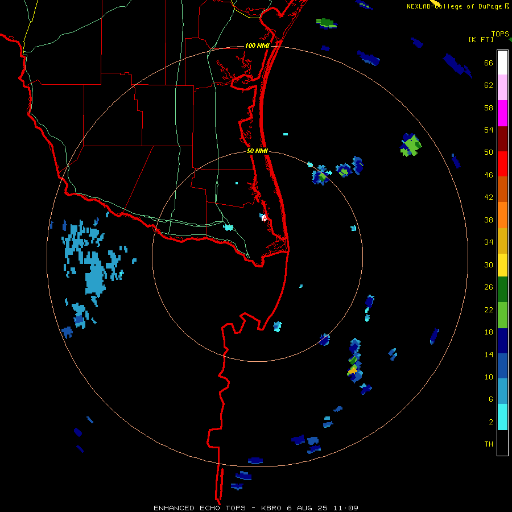Click the legend value '58'
The image size is (512, 512).
489,108
